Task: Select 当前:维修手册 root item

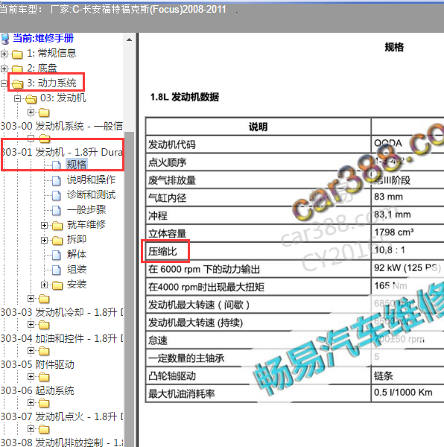Action: tap(43, 38)
